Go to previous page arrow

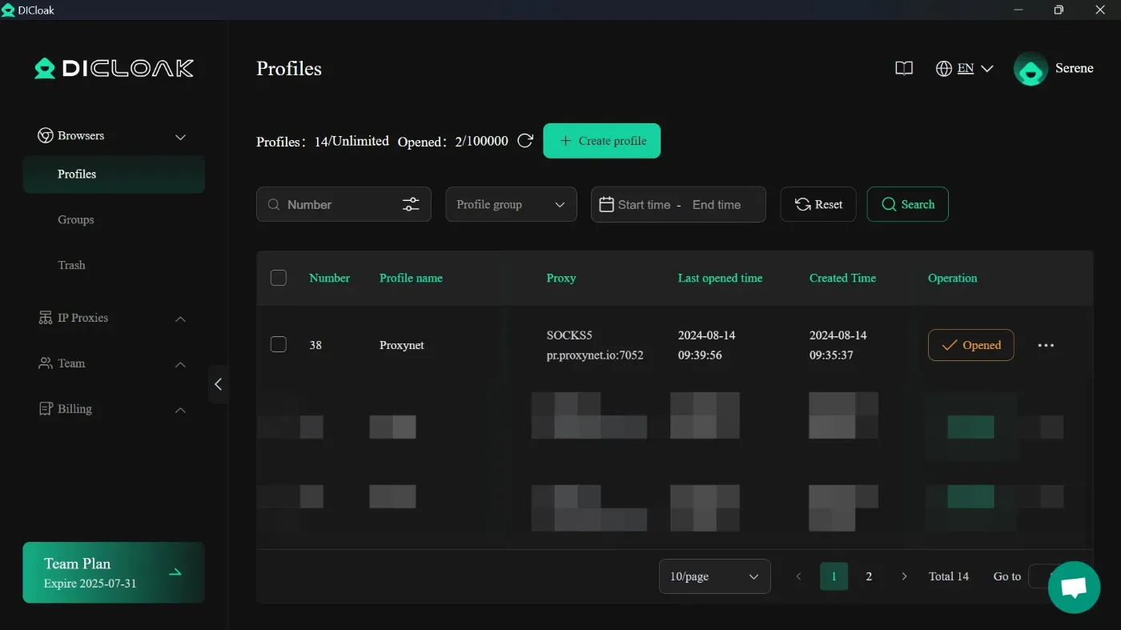[798, 576]
